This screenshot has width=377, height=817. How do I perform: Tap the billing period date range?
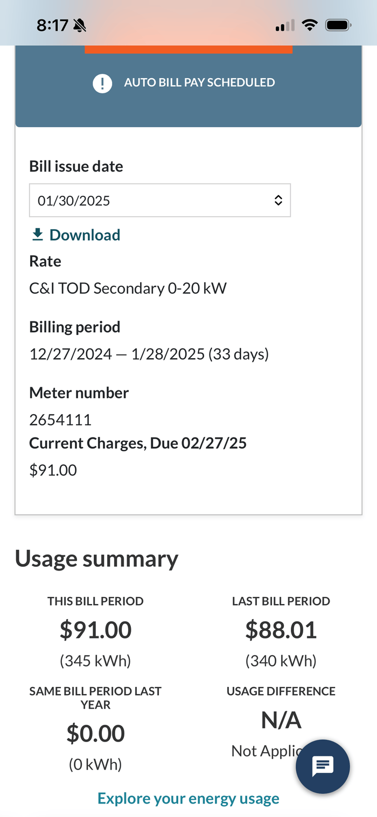[149, 354]
